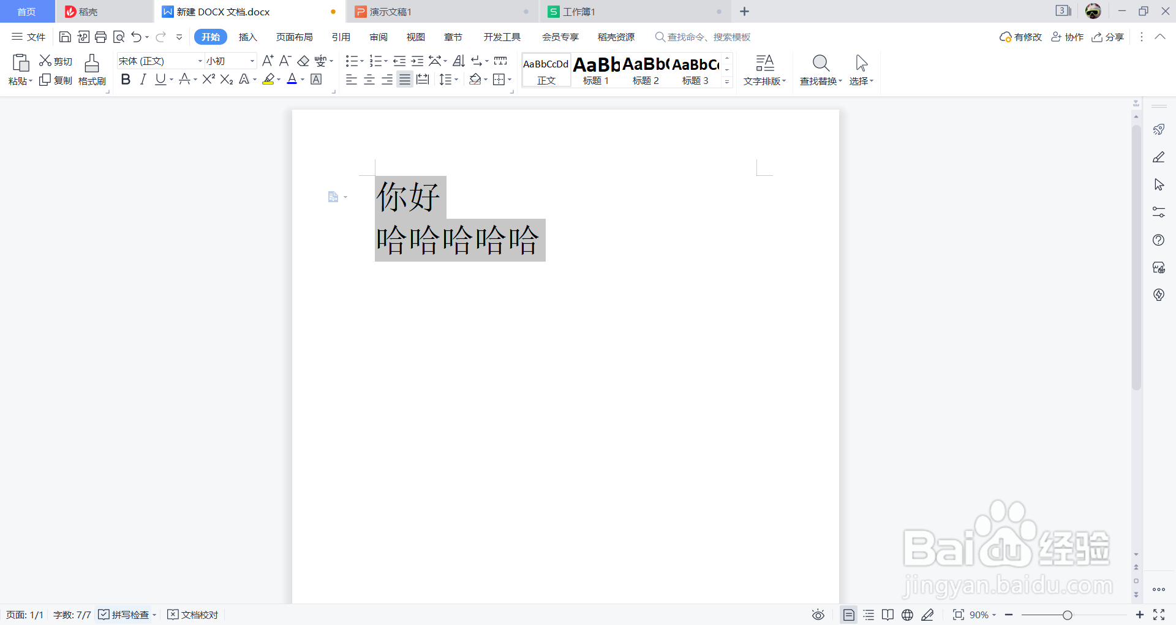Click the Print icon in quick toolbar

(x=101, y=37)
